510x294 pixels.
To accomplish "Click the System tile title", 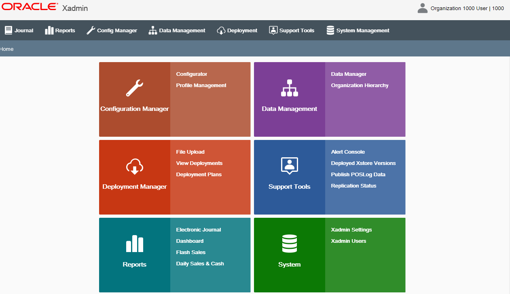I will click(290, 265).
